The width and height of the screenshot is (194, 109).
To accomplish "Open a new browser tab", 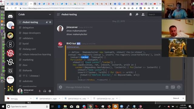I will click(x=160, y=4).
